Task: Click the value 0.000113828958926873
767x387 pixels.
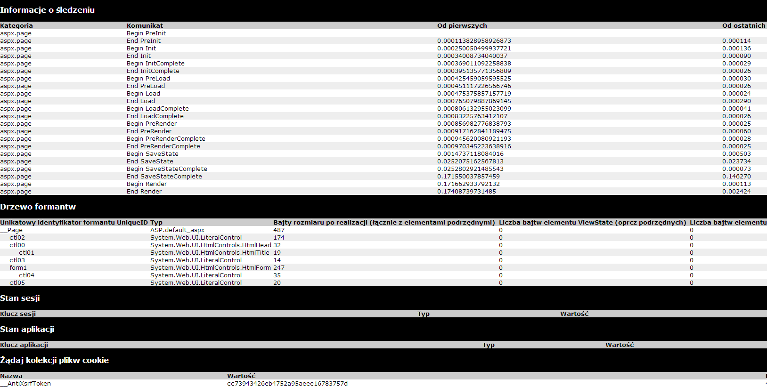Action: click(x=474, y=41)
